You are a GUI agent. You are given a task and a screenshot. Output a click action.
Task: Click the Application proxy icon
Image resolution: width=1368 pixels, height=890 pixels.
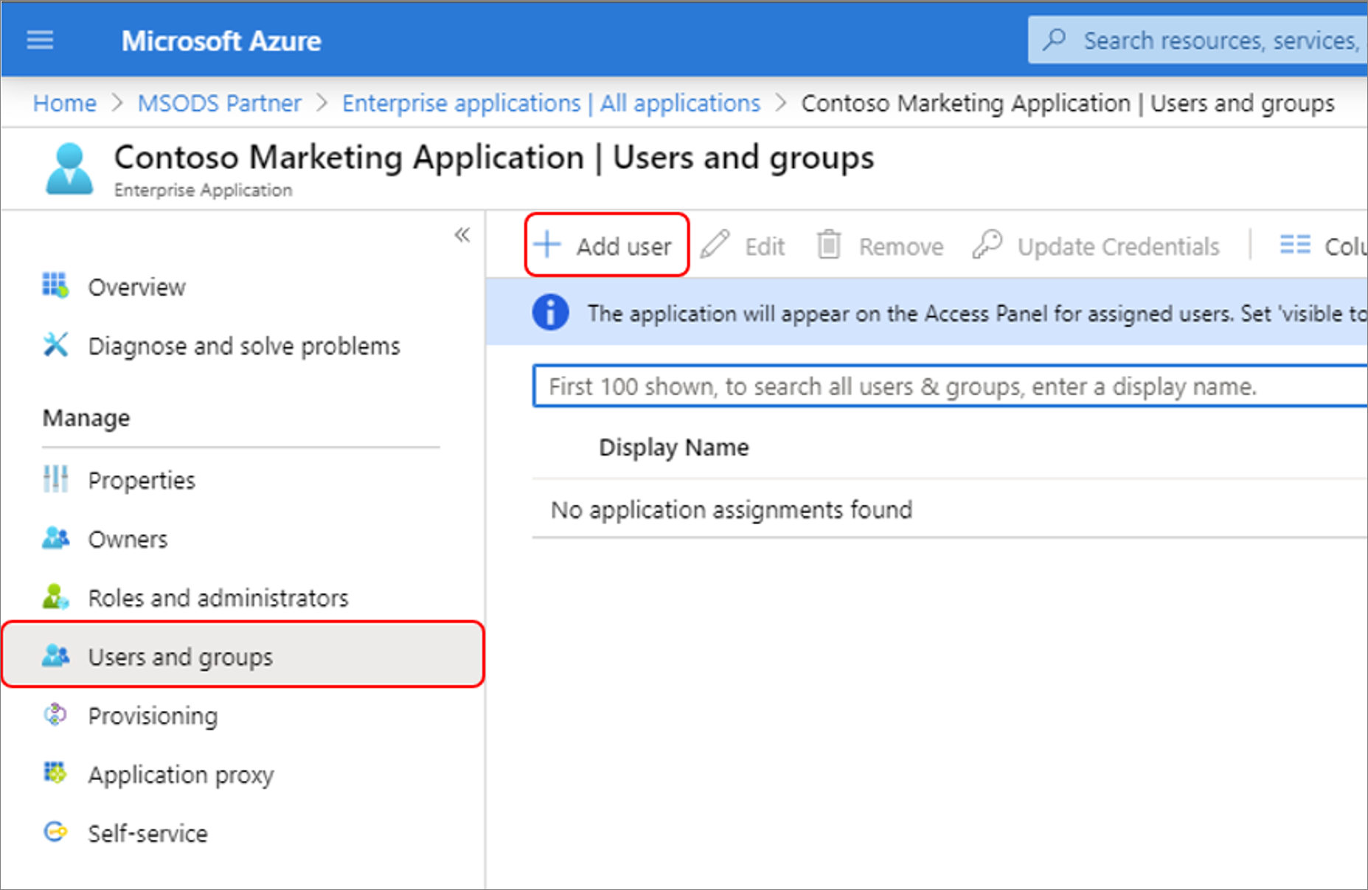[x=55, y=772]
